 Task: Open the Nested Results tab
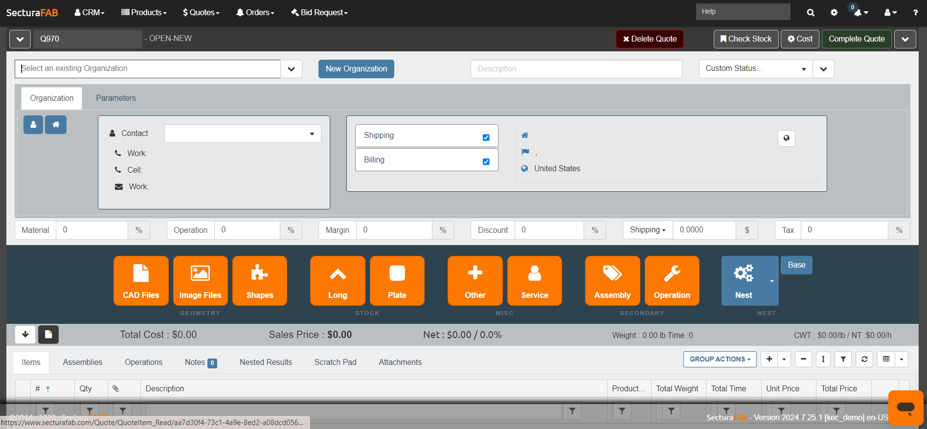pos(266,362)
